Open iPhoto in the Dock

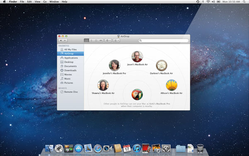[156, 149]
